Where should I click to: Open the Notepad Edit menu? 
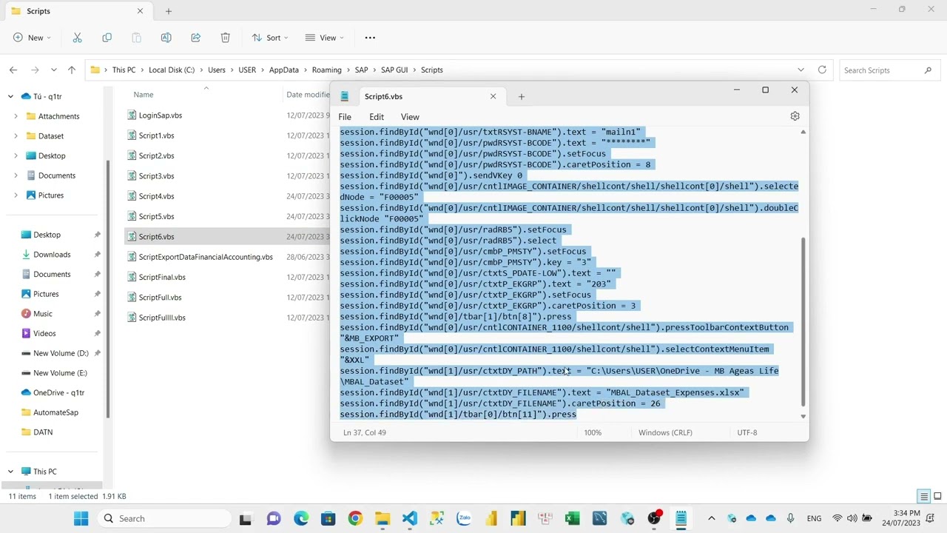377,117
